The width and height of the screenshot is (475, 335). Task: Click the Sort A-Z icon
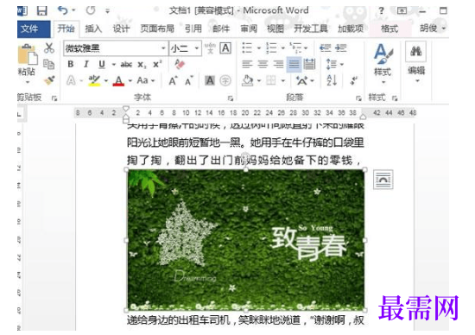pyautogui.click(x=332, y=80)
